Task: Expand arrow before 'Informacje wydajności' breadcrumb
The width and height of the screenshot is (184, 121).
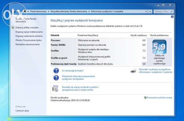Action: 89,11
